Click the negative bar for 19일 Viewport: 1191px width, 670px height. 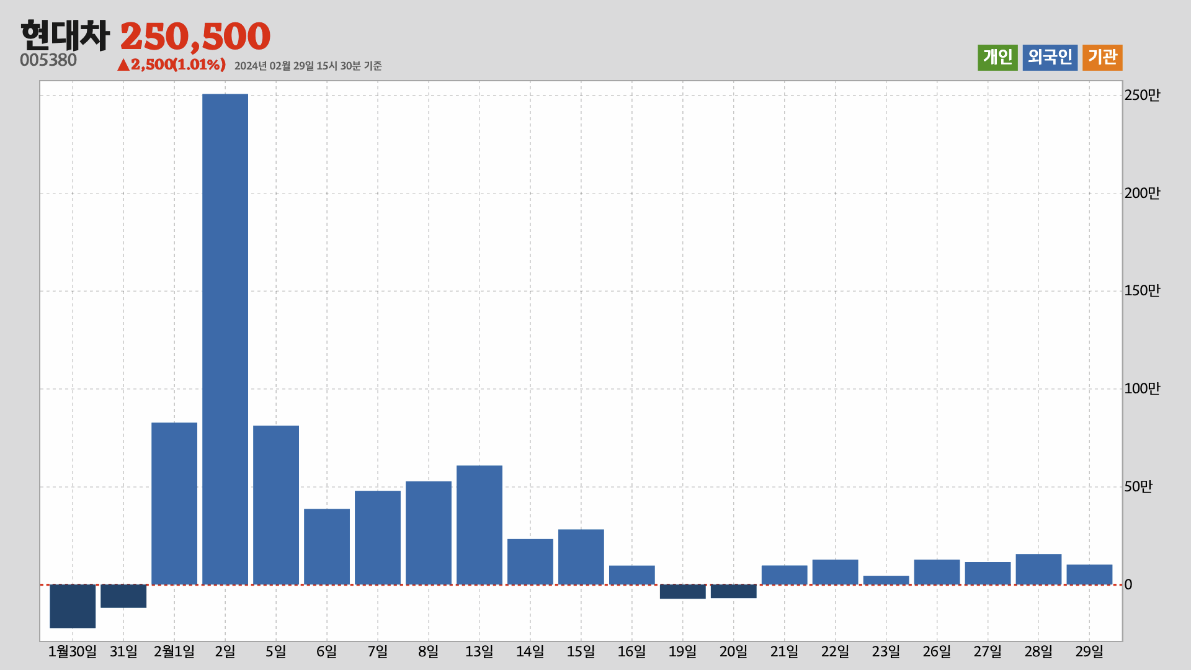click(683, 591)
